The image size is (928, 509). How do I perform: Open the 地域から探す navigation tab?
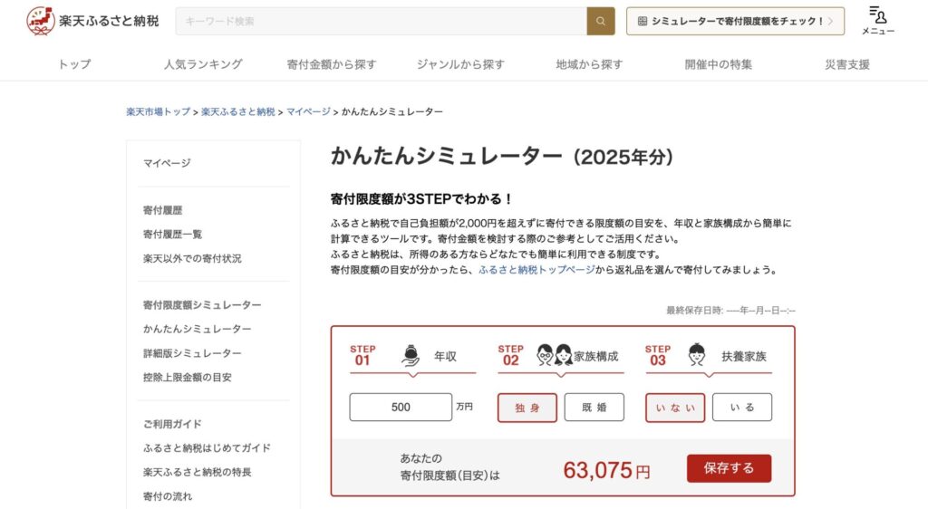pyautogui.click(x=589, y=63)
